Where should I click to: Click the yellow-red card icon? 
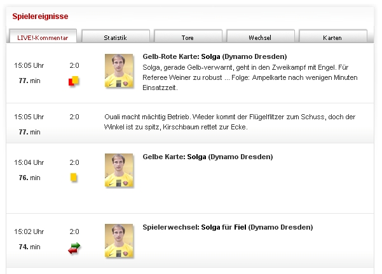tap(74, 81)
